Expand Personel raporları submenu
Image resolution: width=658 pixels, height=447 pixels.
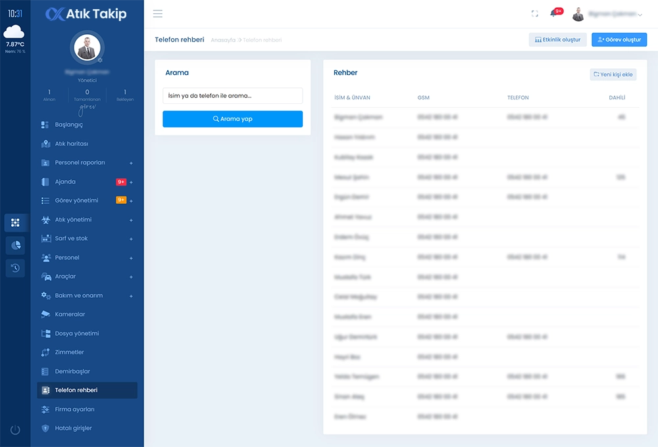[131, 163]
